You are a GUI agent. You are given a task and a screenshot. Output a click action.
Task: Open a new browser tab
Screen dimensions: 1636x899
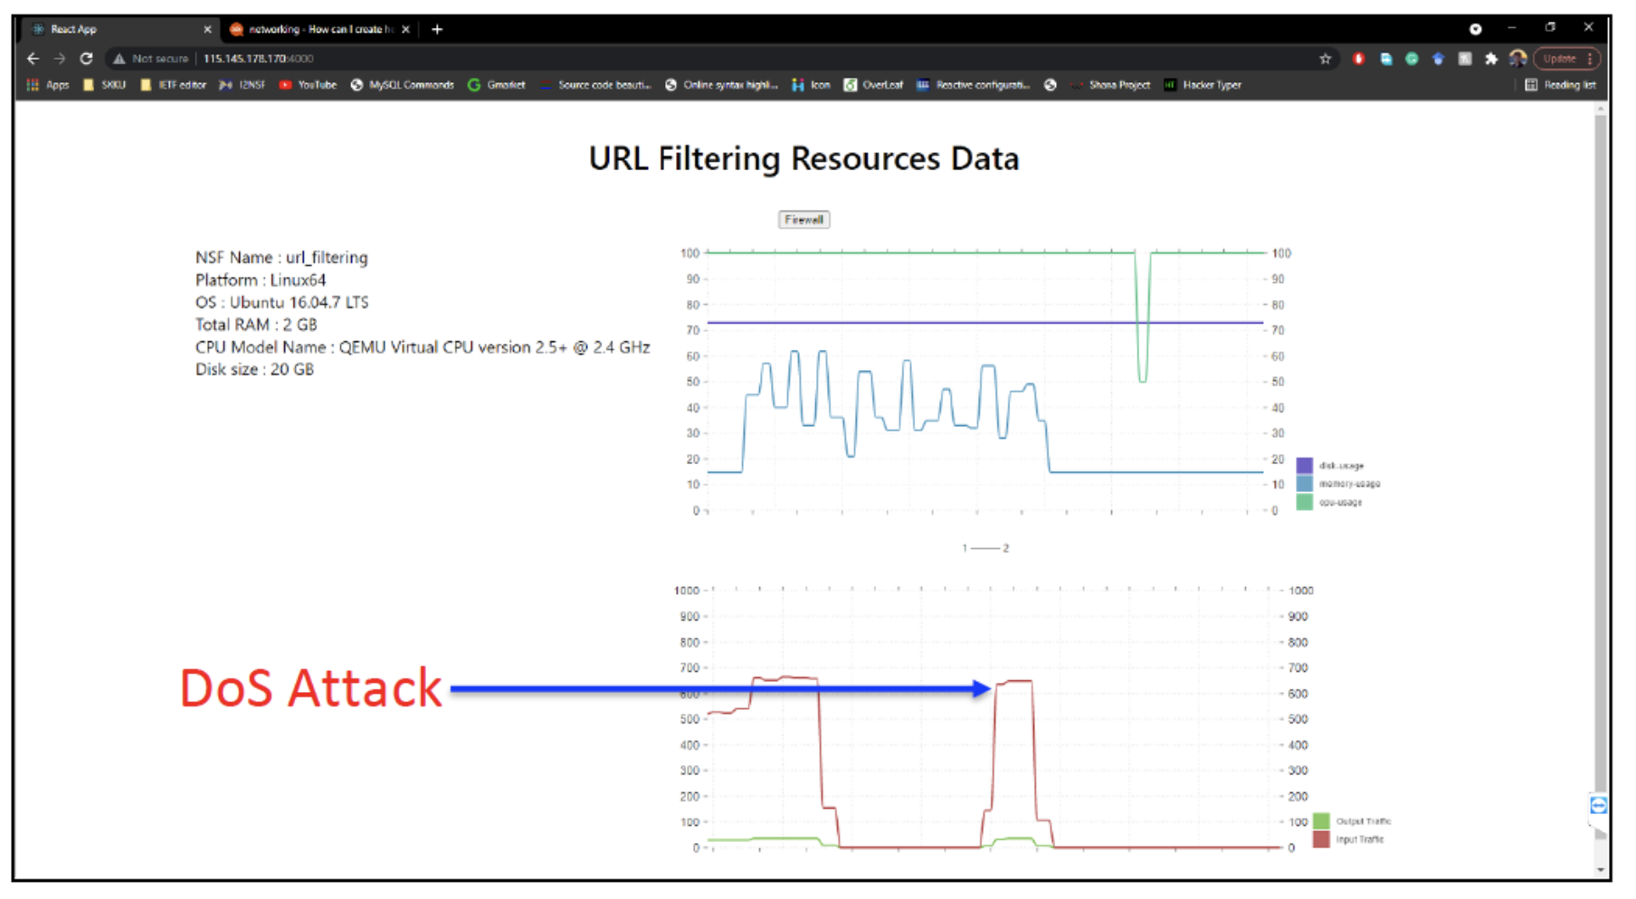[x=437, y=29]
